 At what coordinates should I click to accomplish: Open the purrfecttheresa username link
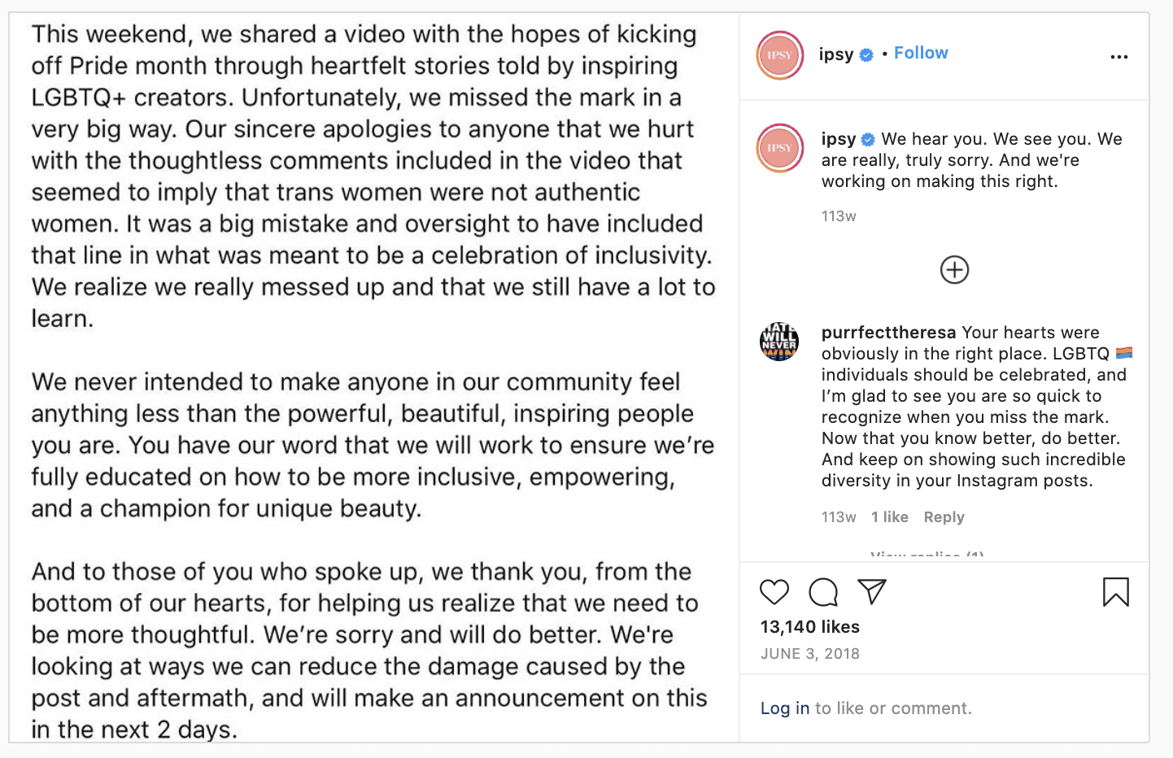coord(888,333)
